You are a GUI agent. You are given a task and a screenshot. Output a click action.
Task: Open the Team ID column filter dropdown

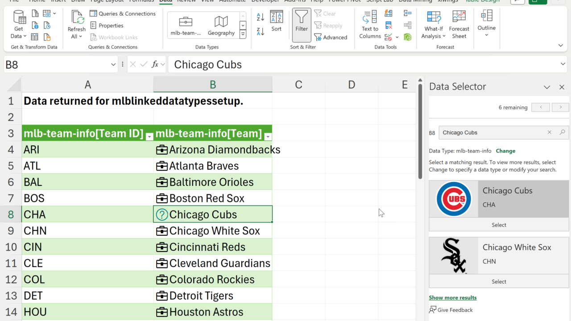point(149,137)
